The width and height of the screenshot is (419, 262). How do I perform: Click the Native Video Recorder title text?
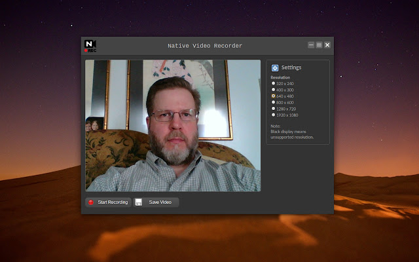(205, 46)
